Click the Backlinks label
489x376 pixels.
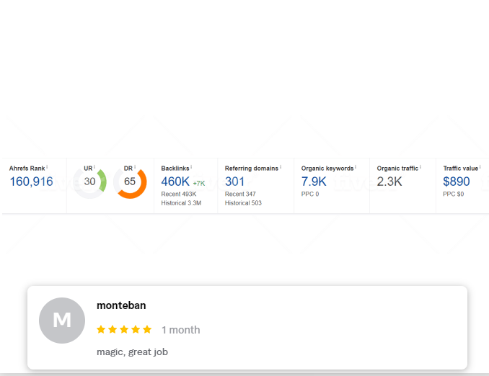pyautogui.click(x=175, y=169)
